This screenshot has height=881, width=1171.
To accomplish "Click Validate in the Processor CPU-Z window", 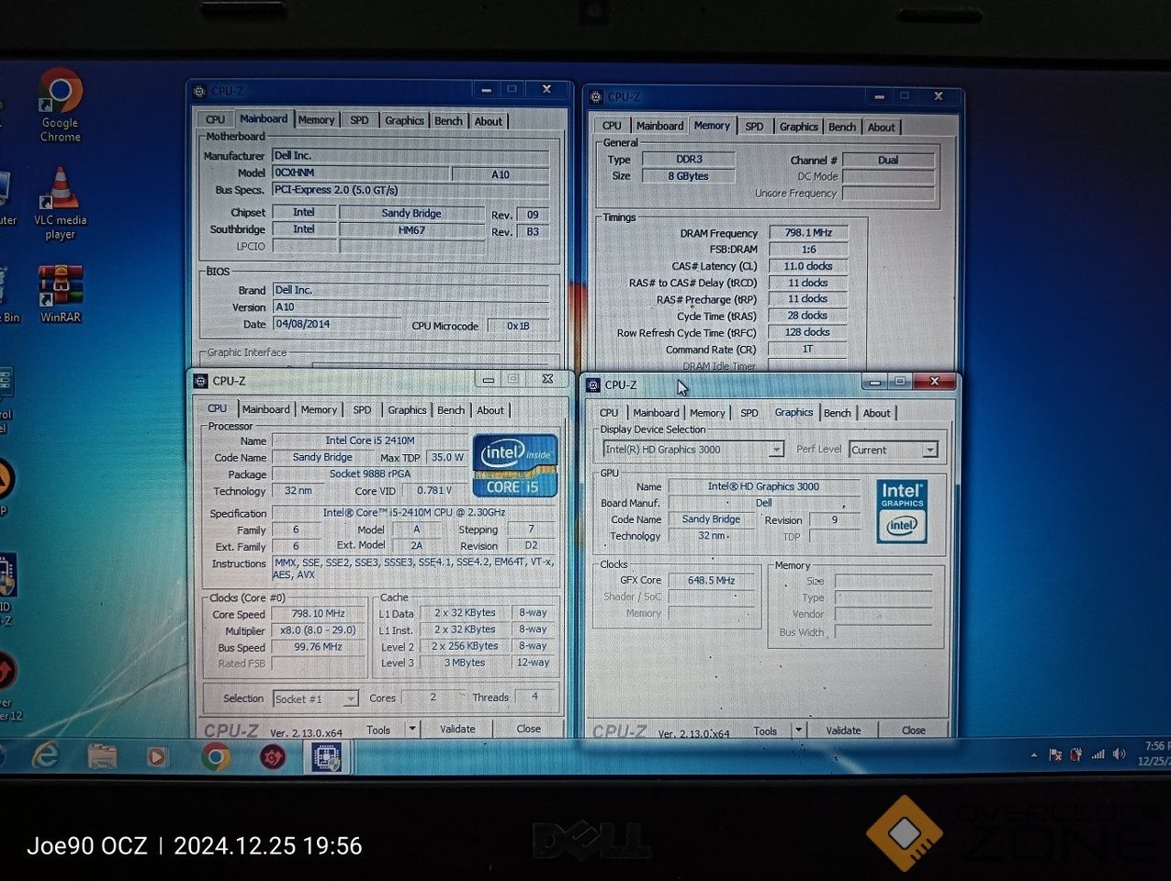I will tap(457, 730).
